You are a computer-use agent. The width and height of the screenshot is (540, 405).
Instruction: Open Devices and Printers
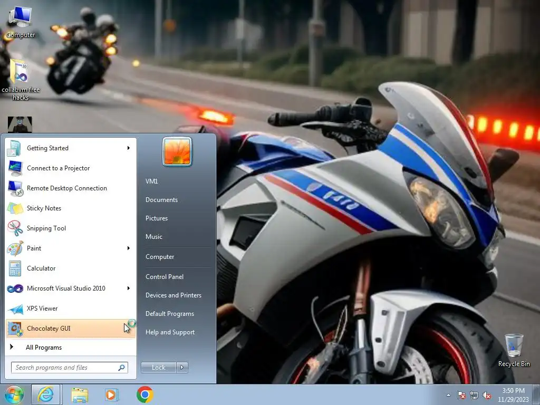[x=173, y=295]
